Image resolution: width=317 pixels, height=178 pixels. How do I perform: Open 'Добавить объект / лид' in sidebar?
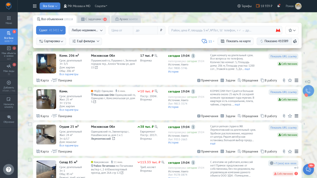pos(9,83)
